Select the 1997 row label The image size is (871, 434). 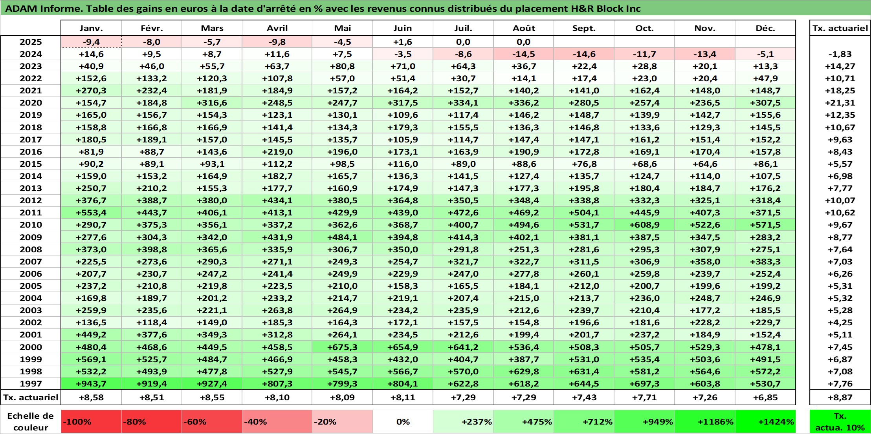point(31,383)
